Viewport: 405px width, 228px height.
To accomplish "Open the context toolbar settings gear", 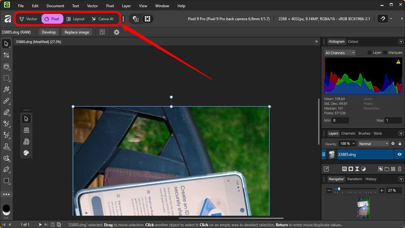I will click(117, 32).
